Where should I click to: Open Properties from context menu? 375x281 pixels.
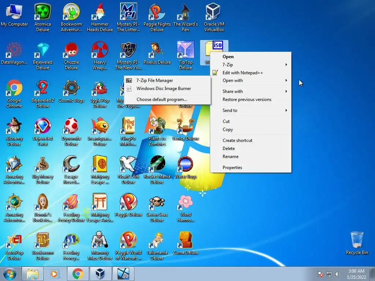[250, 168]
